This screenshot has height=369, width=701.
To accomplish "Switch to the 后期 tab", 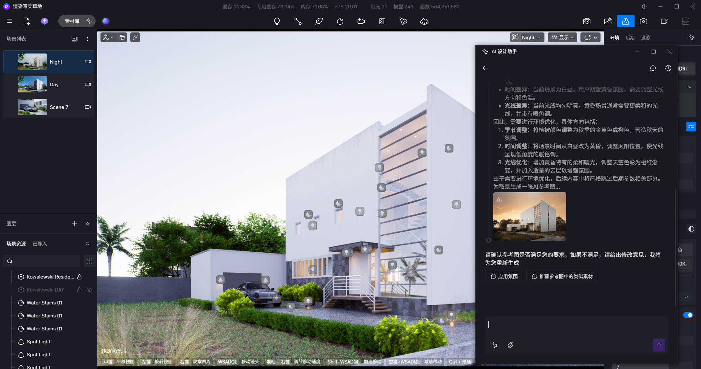I will tap(630, 38).
